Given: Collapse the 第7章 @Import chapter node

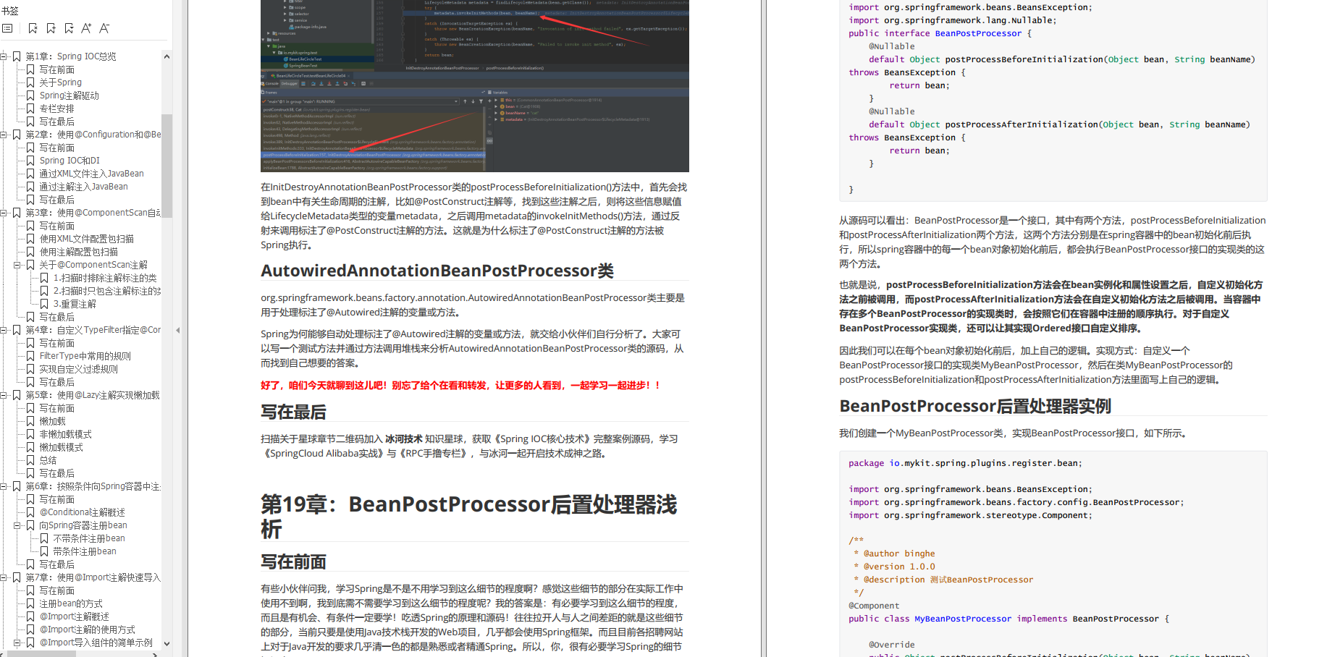Looking at the screenshot, I should click(x=4, y=577).
